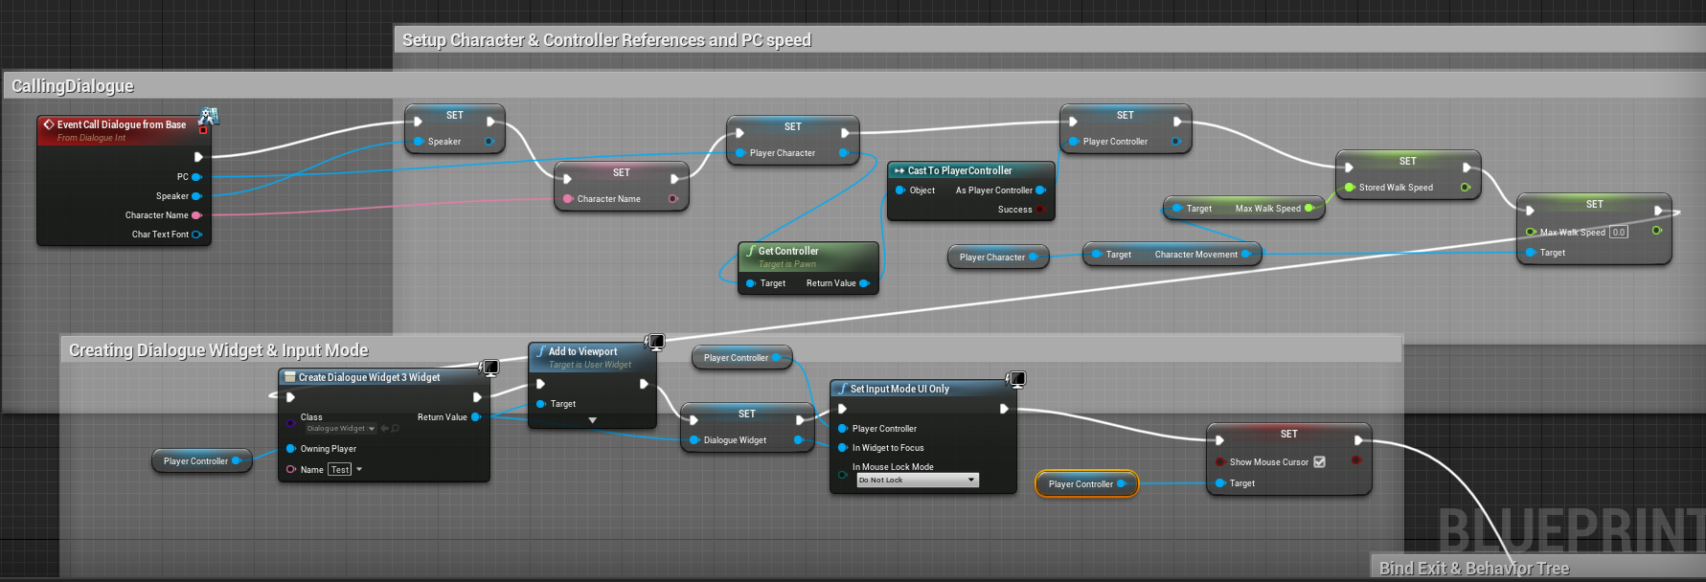
Task: Click green Max Walk Speed output pin
Action: coord(1308,209)
